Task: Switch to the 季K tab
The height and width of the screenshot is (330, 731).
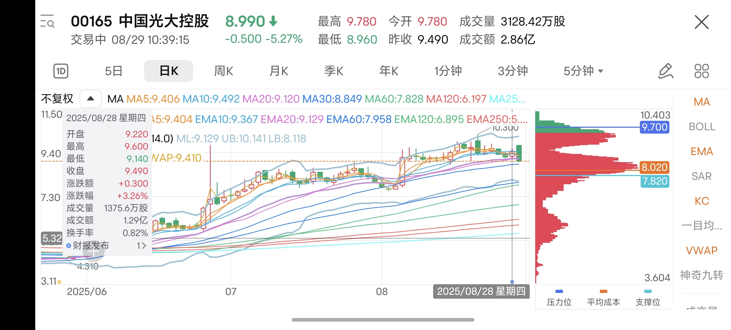Action: [334, 71]
